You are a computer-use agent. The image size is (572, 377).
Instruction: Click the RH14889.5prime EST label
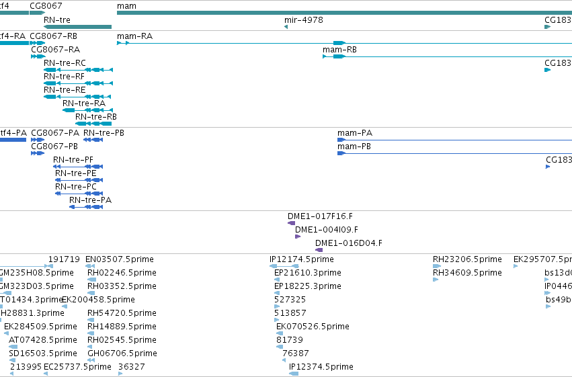[x=122, y=327]
